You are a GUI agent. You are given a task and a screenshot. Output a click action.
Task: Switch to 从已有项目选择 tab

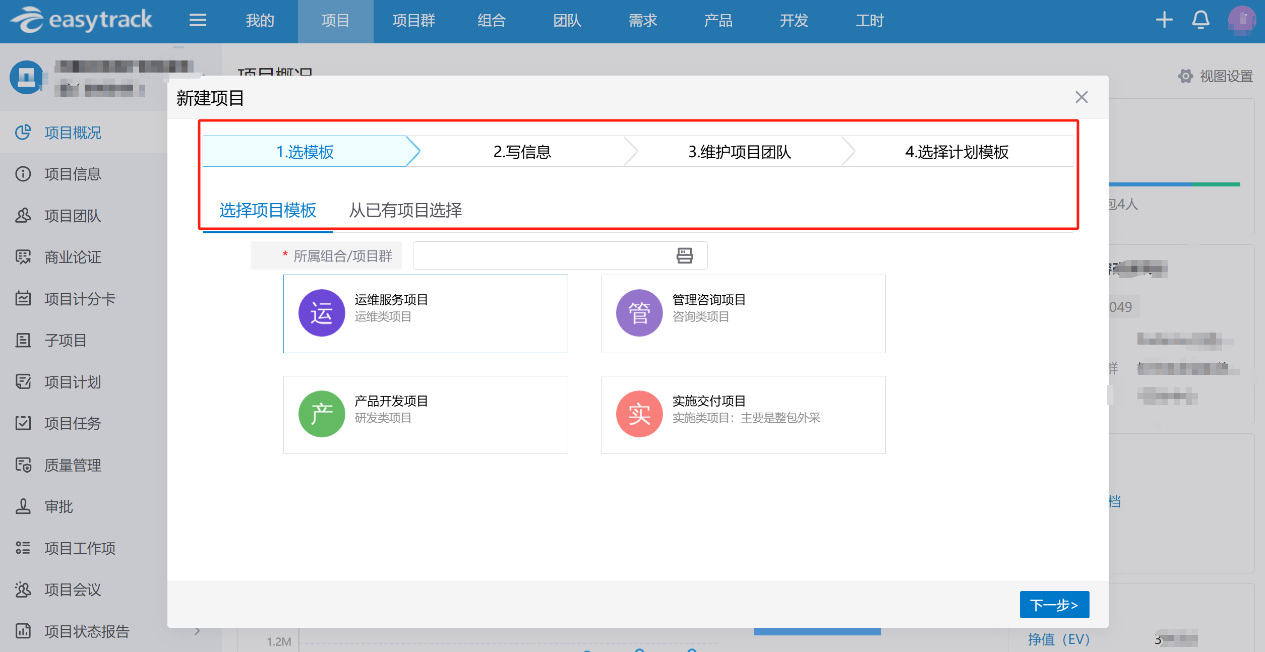coord(406,211)
